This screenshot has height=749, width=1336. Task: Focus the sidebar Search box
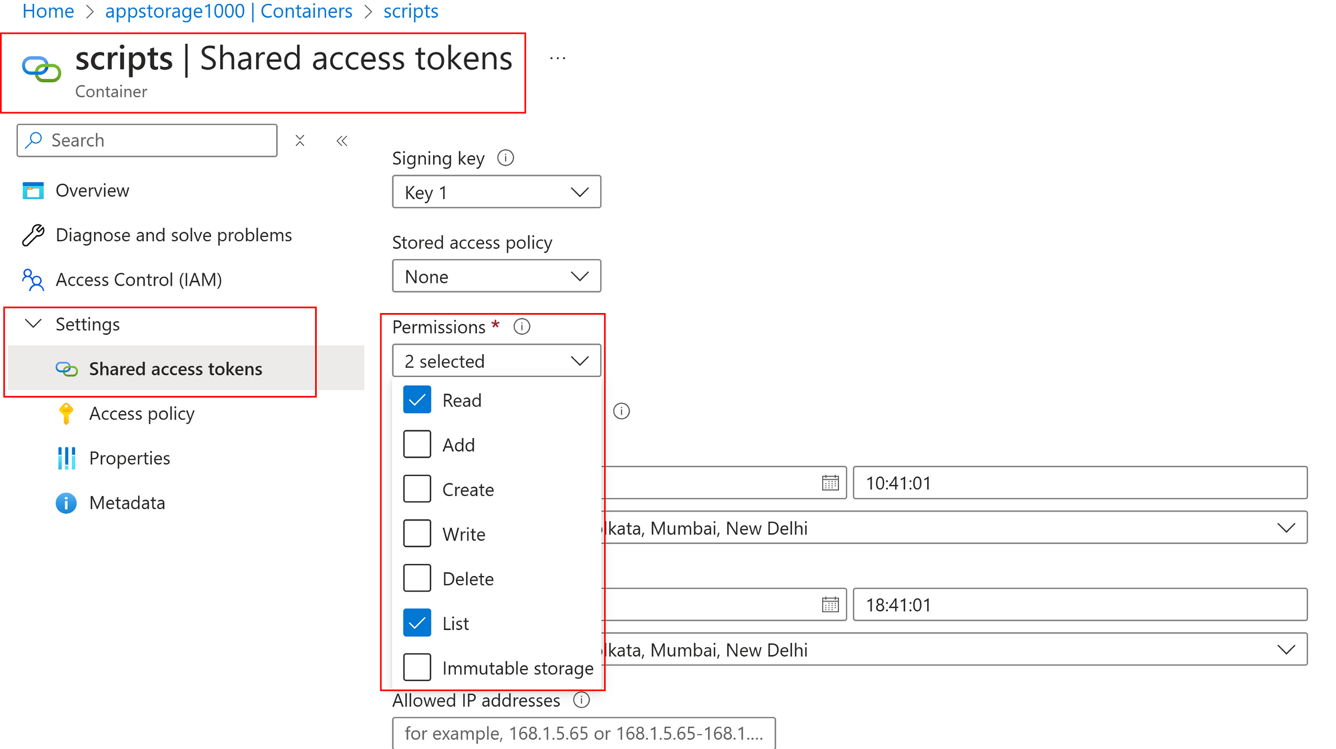pos(147,140)
